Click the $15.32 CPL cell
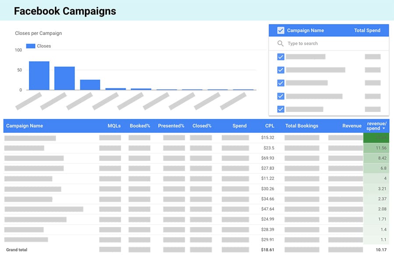 (267, 138)
